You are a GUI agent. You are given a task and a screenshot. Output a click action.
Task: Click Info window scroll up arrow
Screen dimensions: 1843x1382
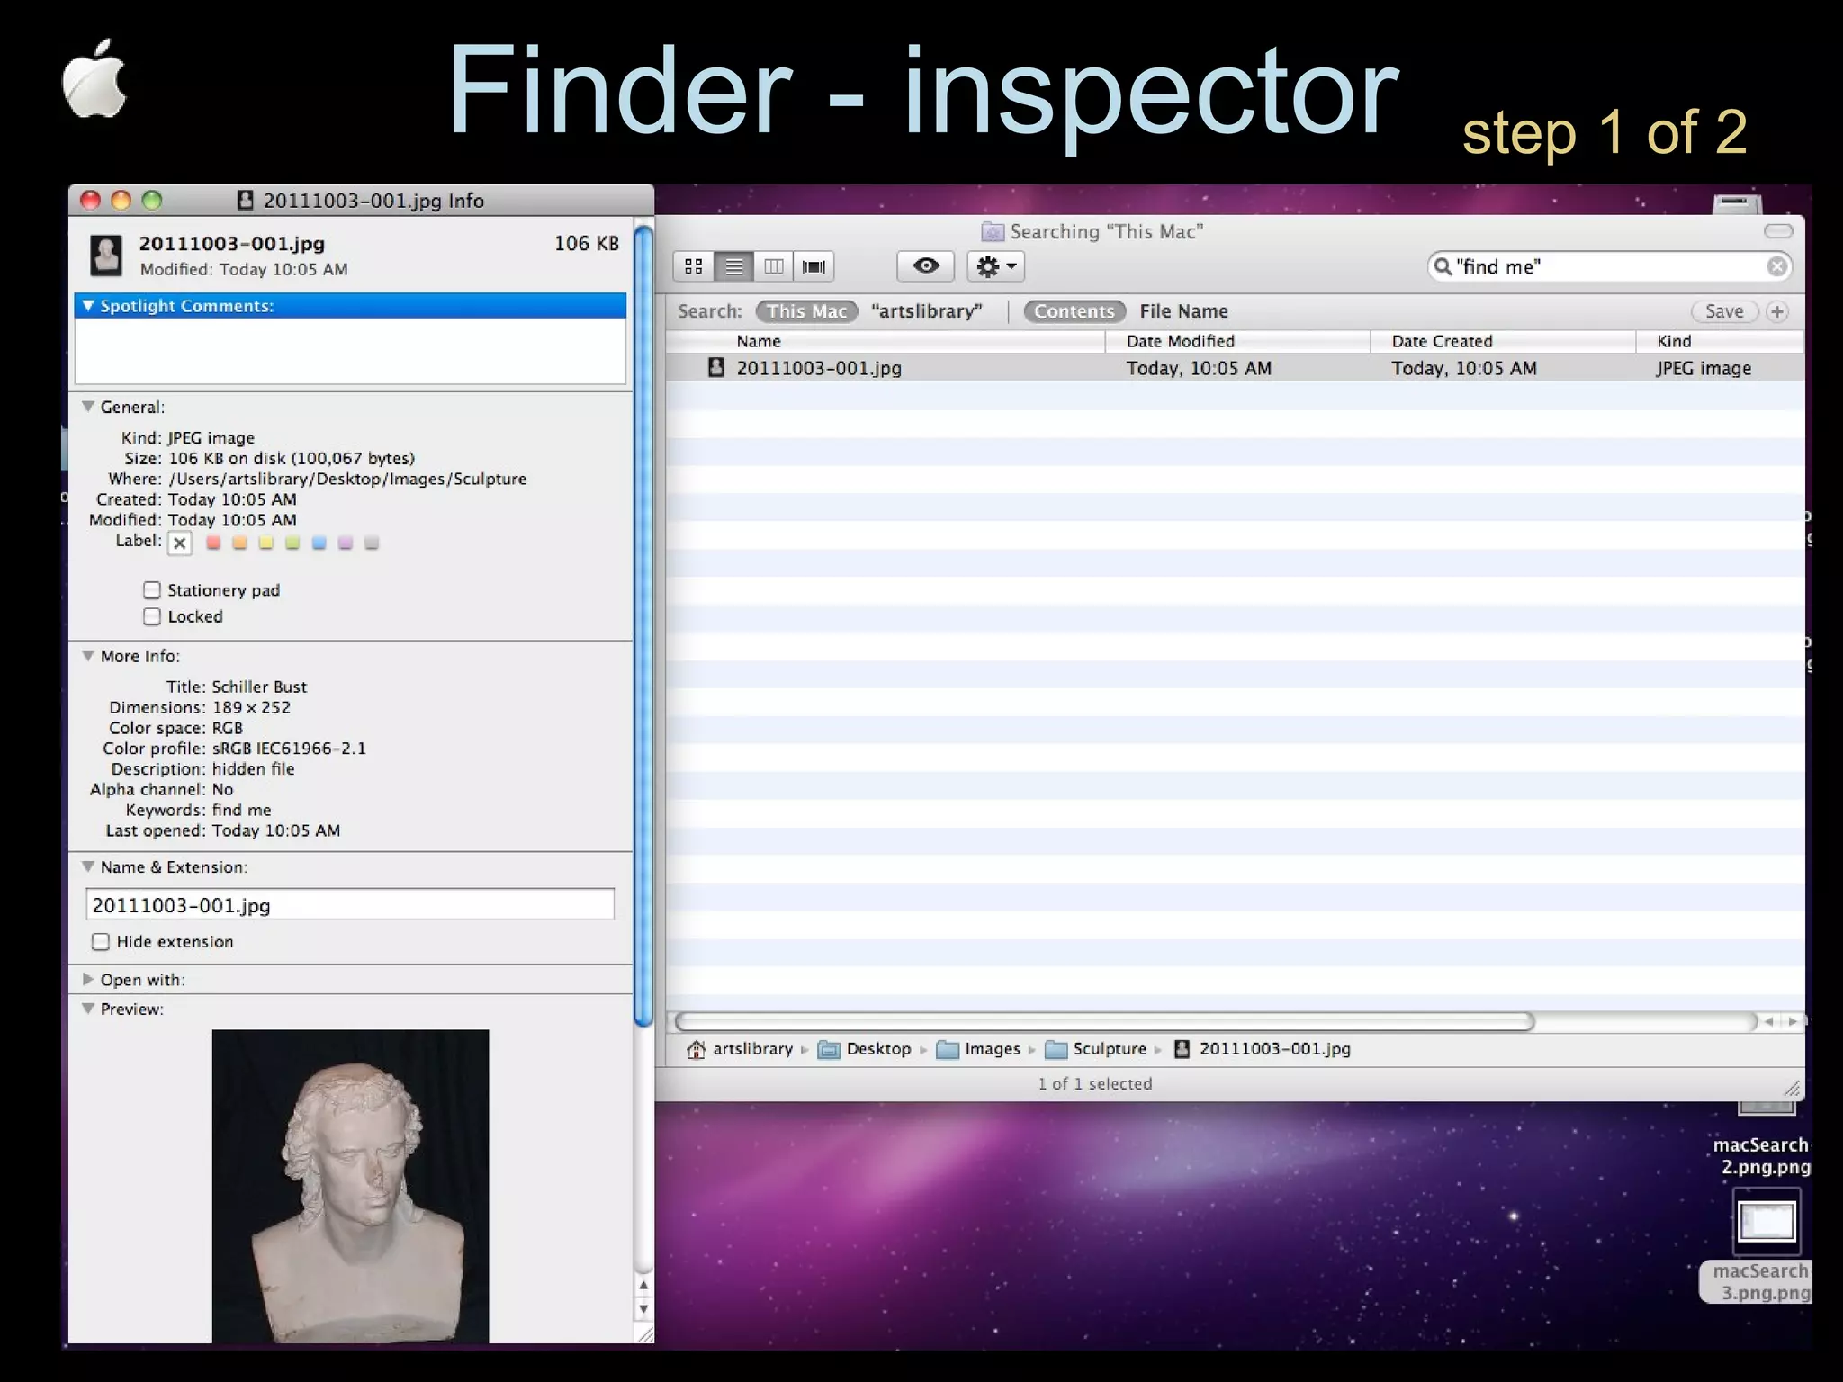coord(643,1286)
